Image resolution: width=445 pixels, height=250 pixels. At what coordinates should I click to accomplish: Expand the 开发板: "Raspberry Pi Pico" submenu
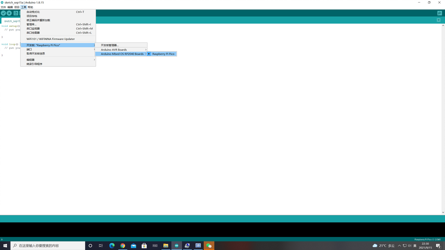(x=58, y=45)
